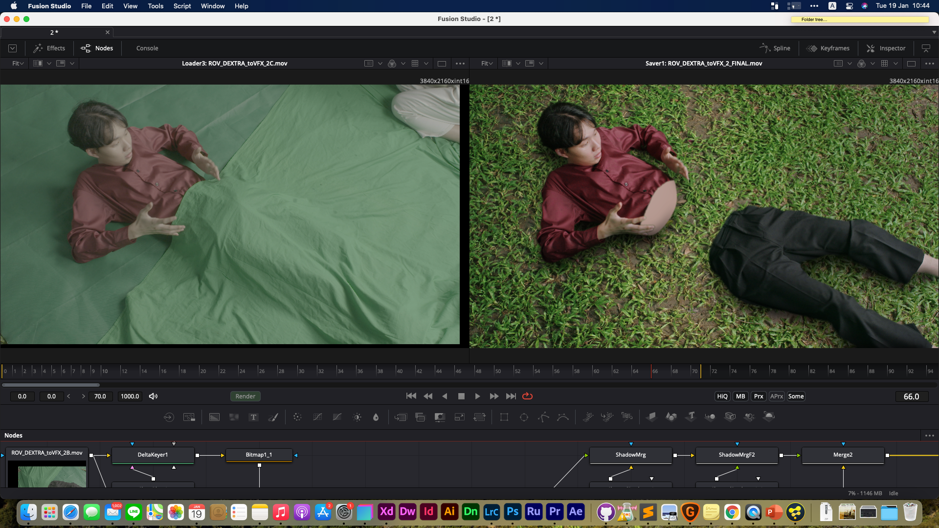Select the Background tool icon
The width and height of the screenshot is (939, 528).
click(x=214, y=417)
